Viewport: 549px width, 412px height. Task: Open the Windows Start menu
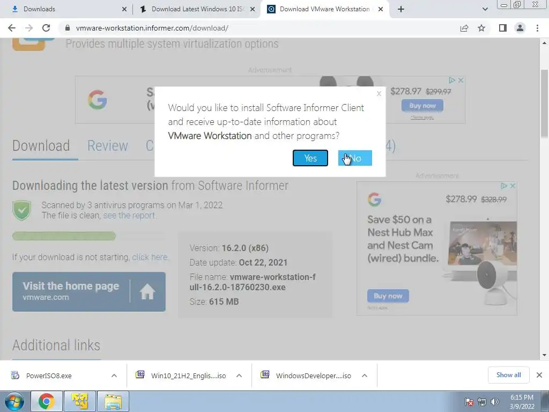14,401
